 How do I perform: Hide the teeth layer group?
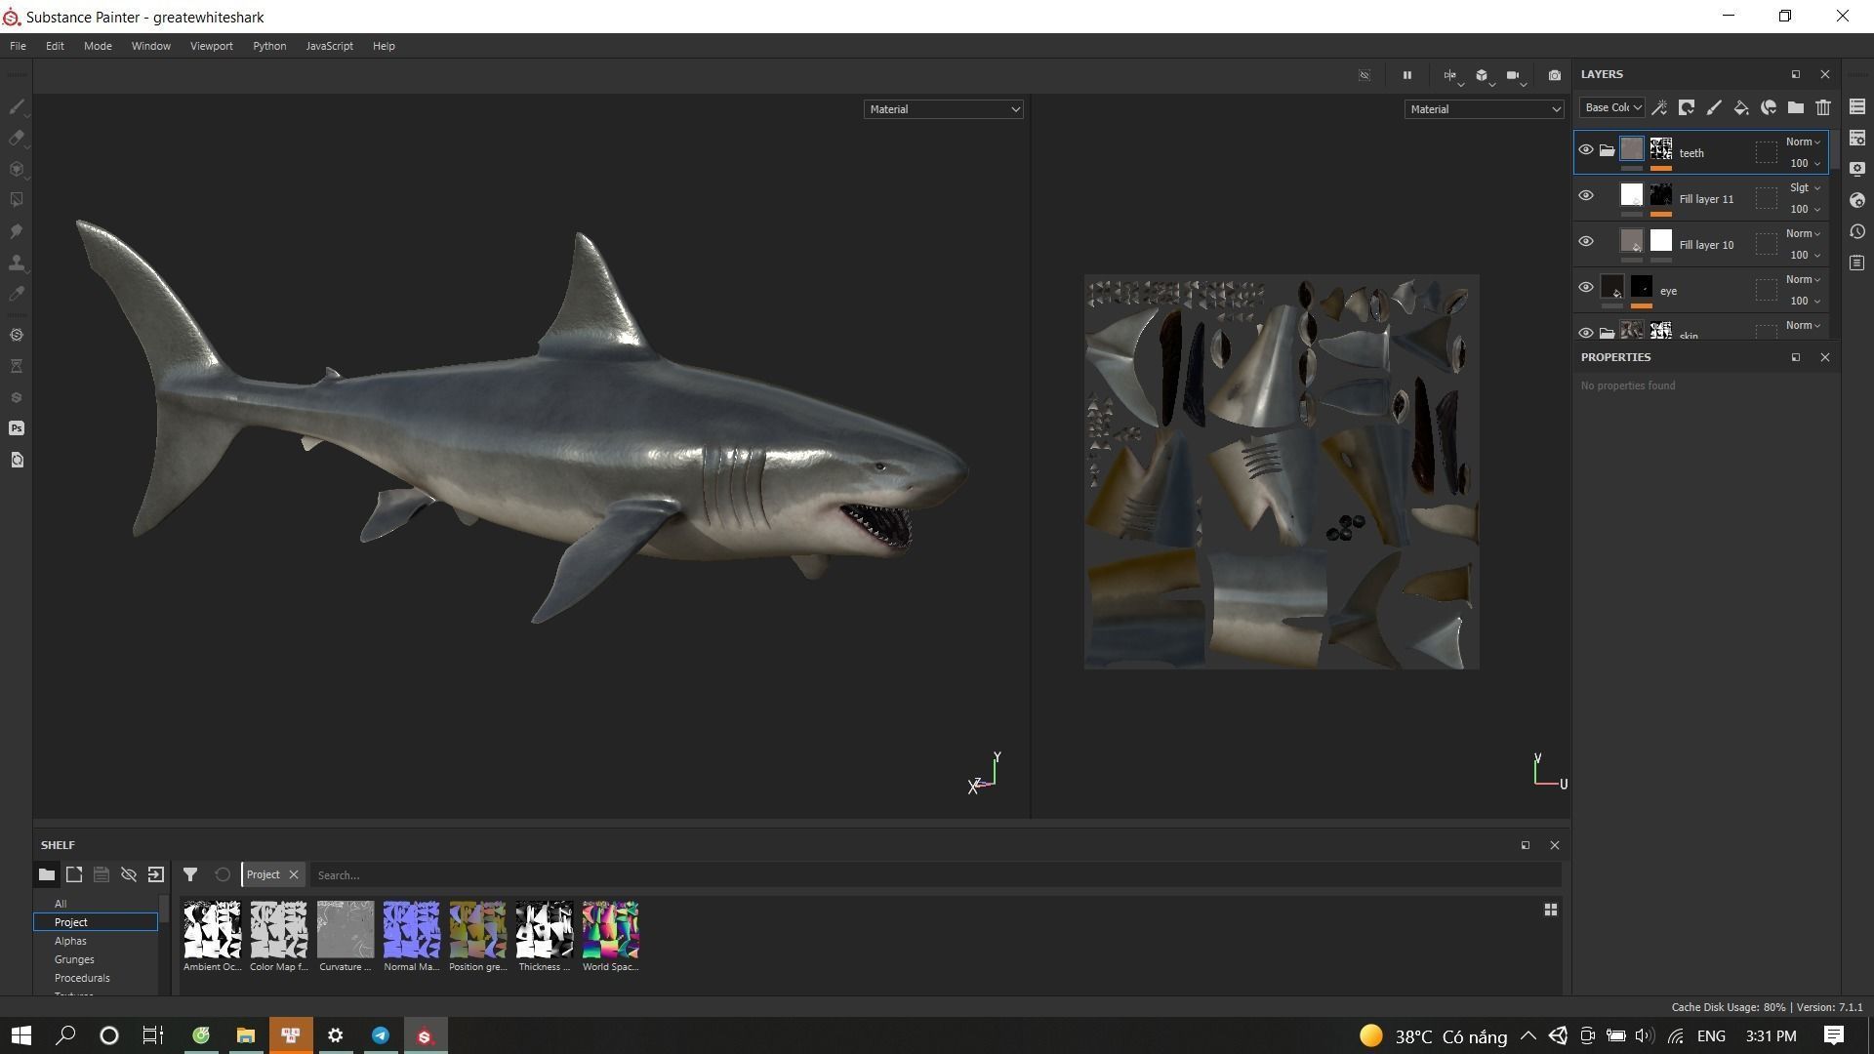1586,149
